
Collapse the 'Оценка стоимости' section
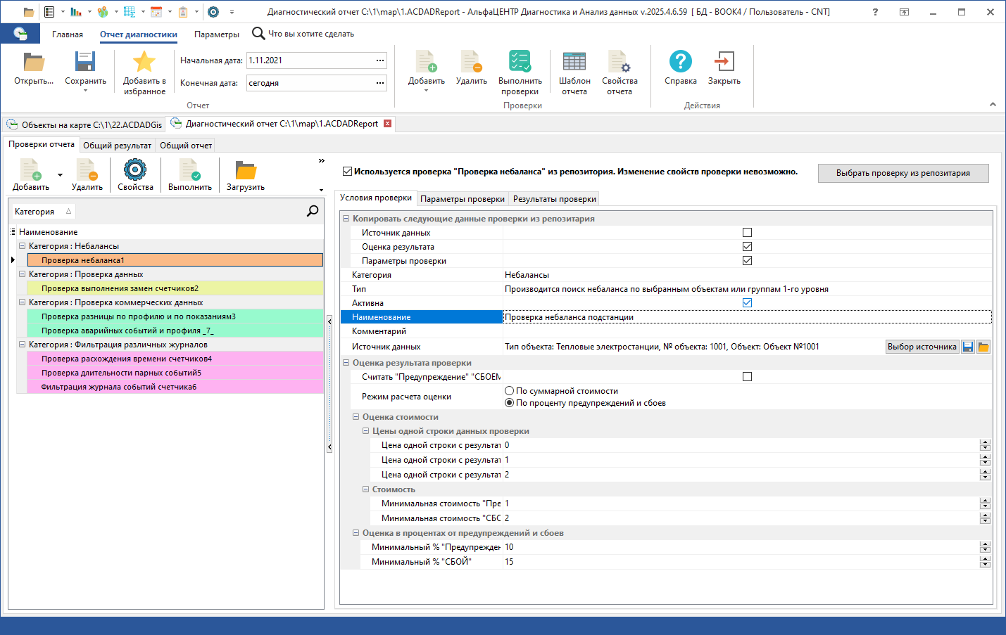356,418
